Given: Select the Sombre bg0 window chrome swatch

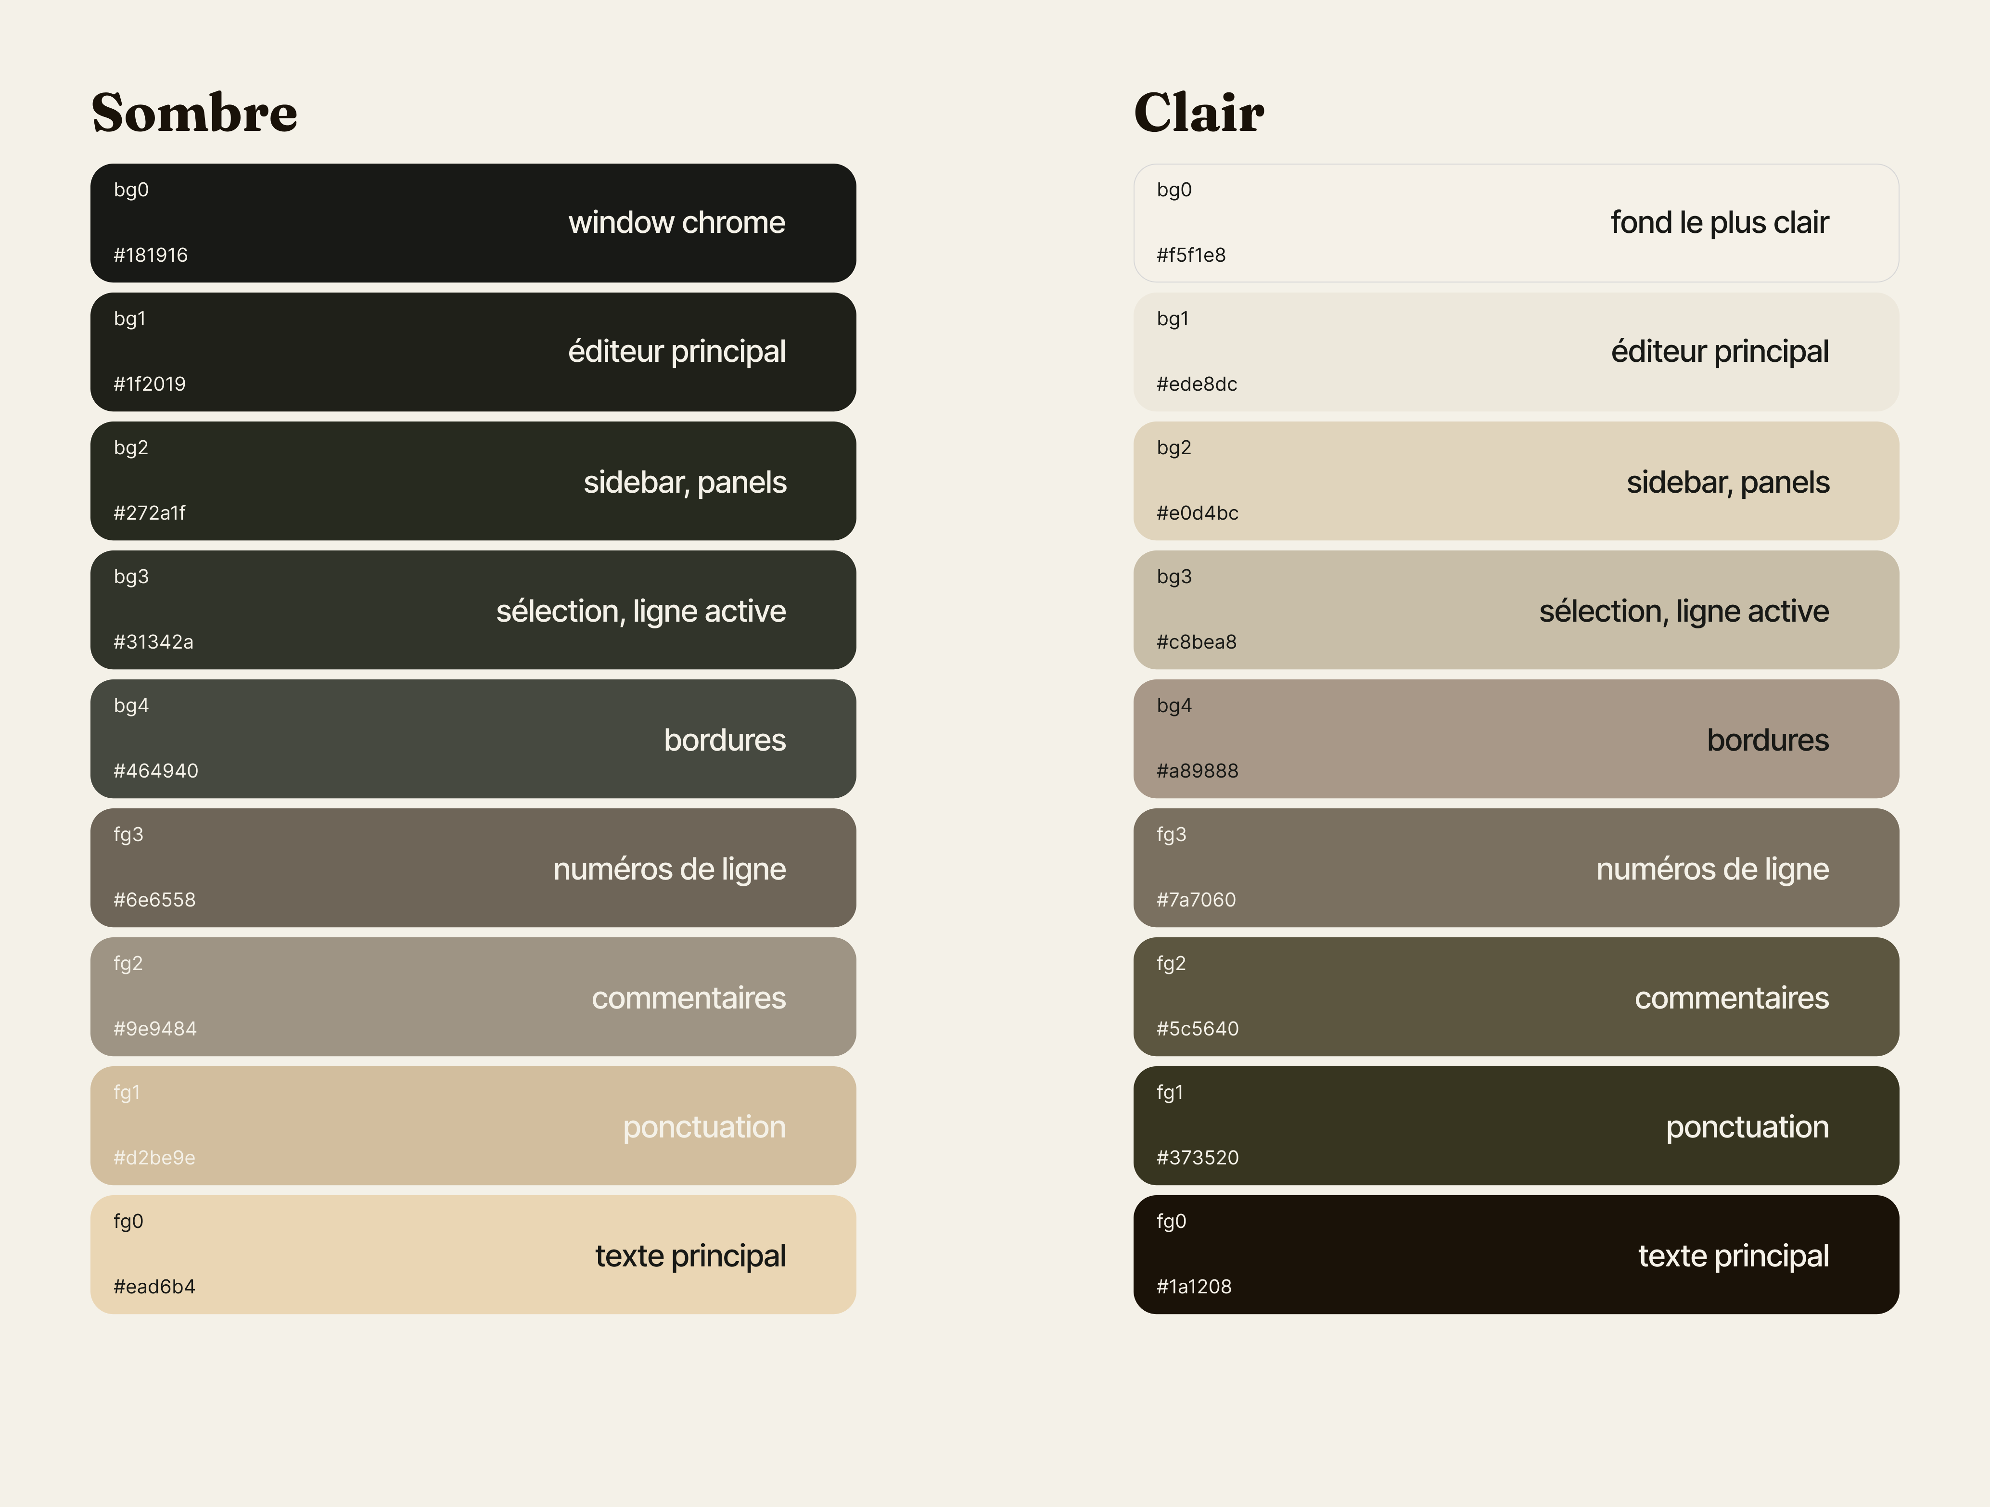Looking at the screenshot, I should (473, 223).
